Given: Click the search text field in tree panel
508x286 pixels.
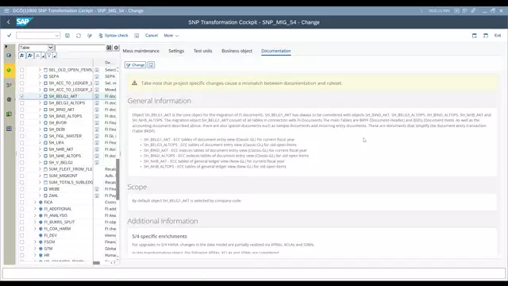Looking at the screenshot, I should coord(79,48).
